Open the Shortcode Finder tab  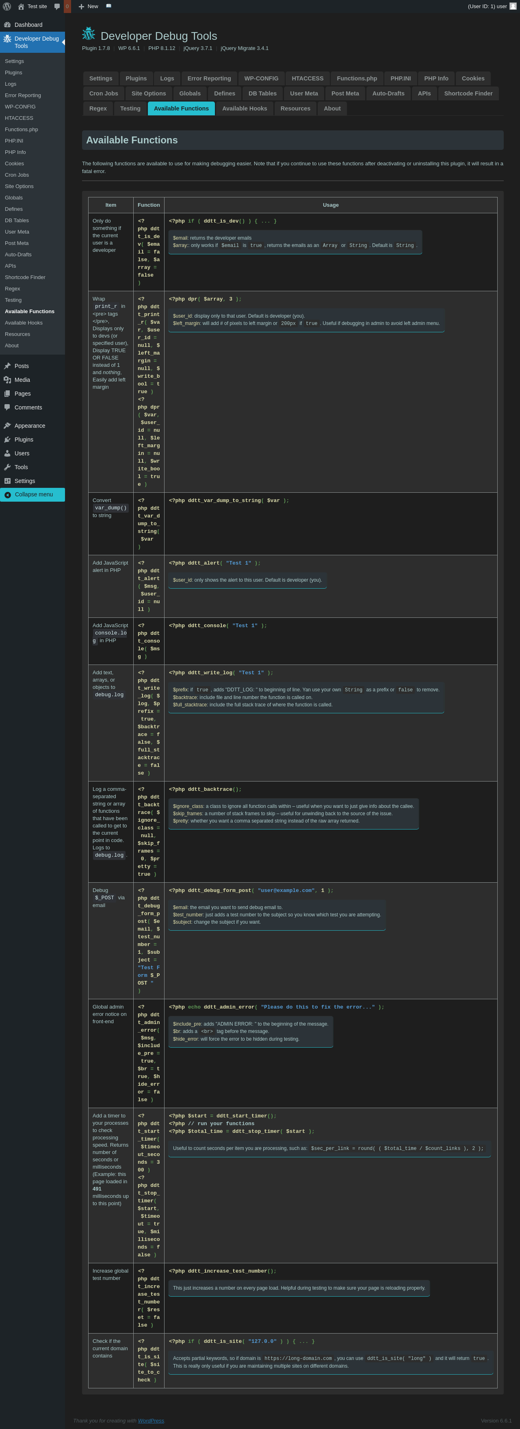[468, 94]
